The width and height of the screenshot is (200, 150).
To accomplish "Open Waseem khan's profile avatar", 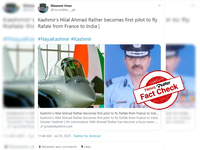I will tap(43, 8).
